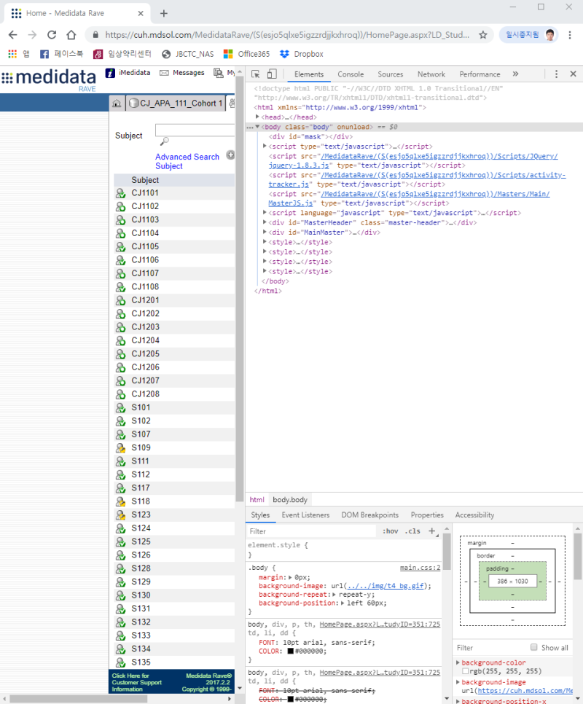
Task: Close the DevTools panel
Action: (x=573, y=74)
